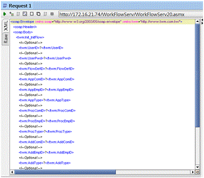
Task: Click the soap:Header line
Action: click(25, 27)
